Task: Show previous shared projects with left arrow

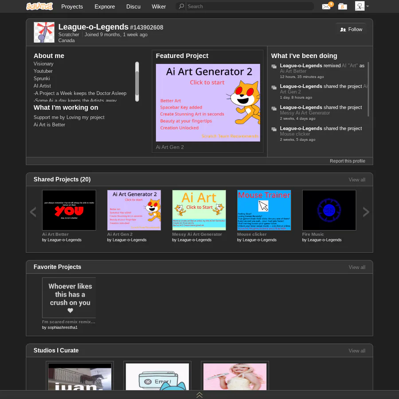Action: point(33,212)
